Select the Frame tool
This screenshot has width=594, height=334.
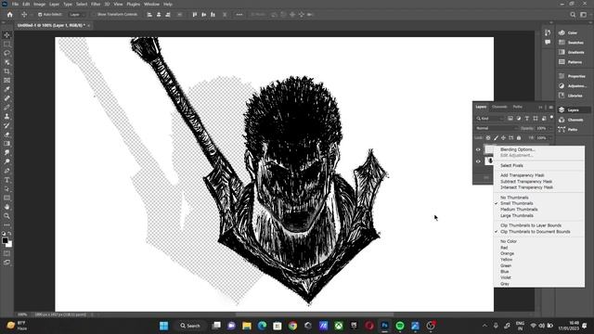(6, 81)
